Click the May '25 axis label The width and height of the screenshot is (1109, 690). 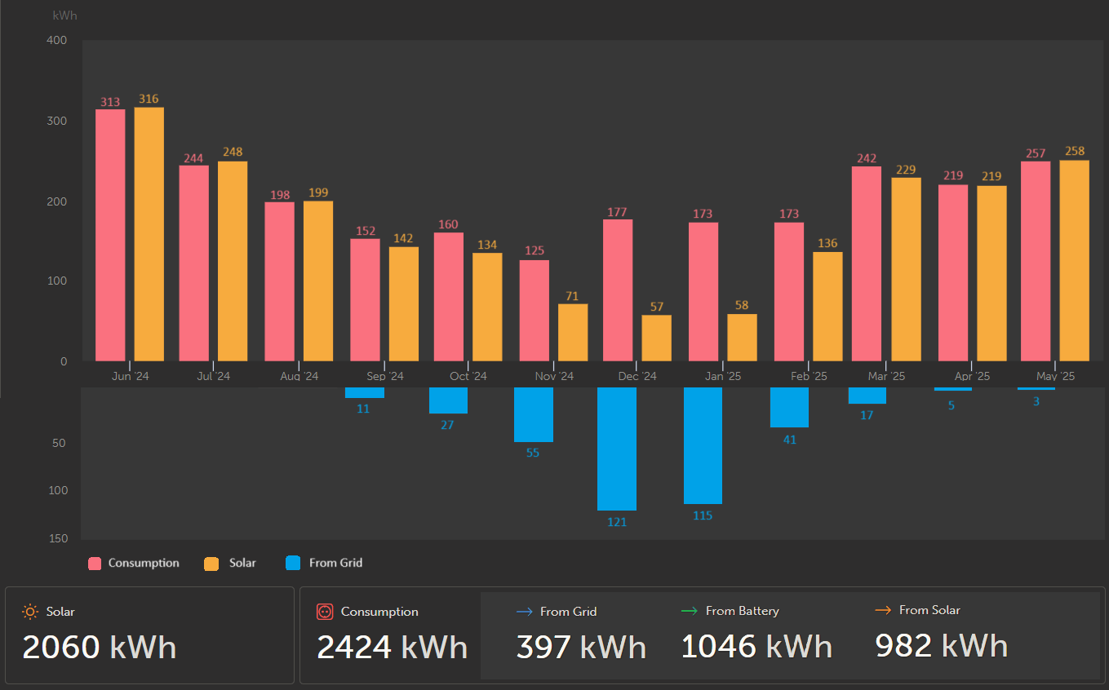pos(1056,376)
